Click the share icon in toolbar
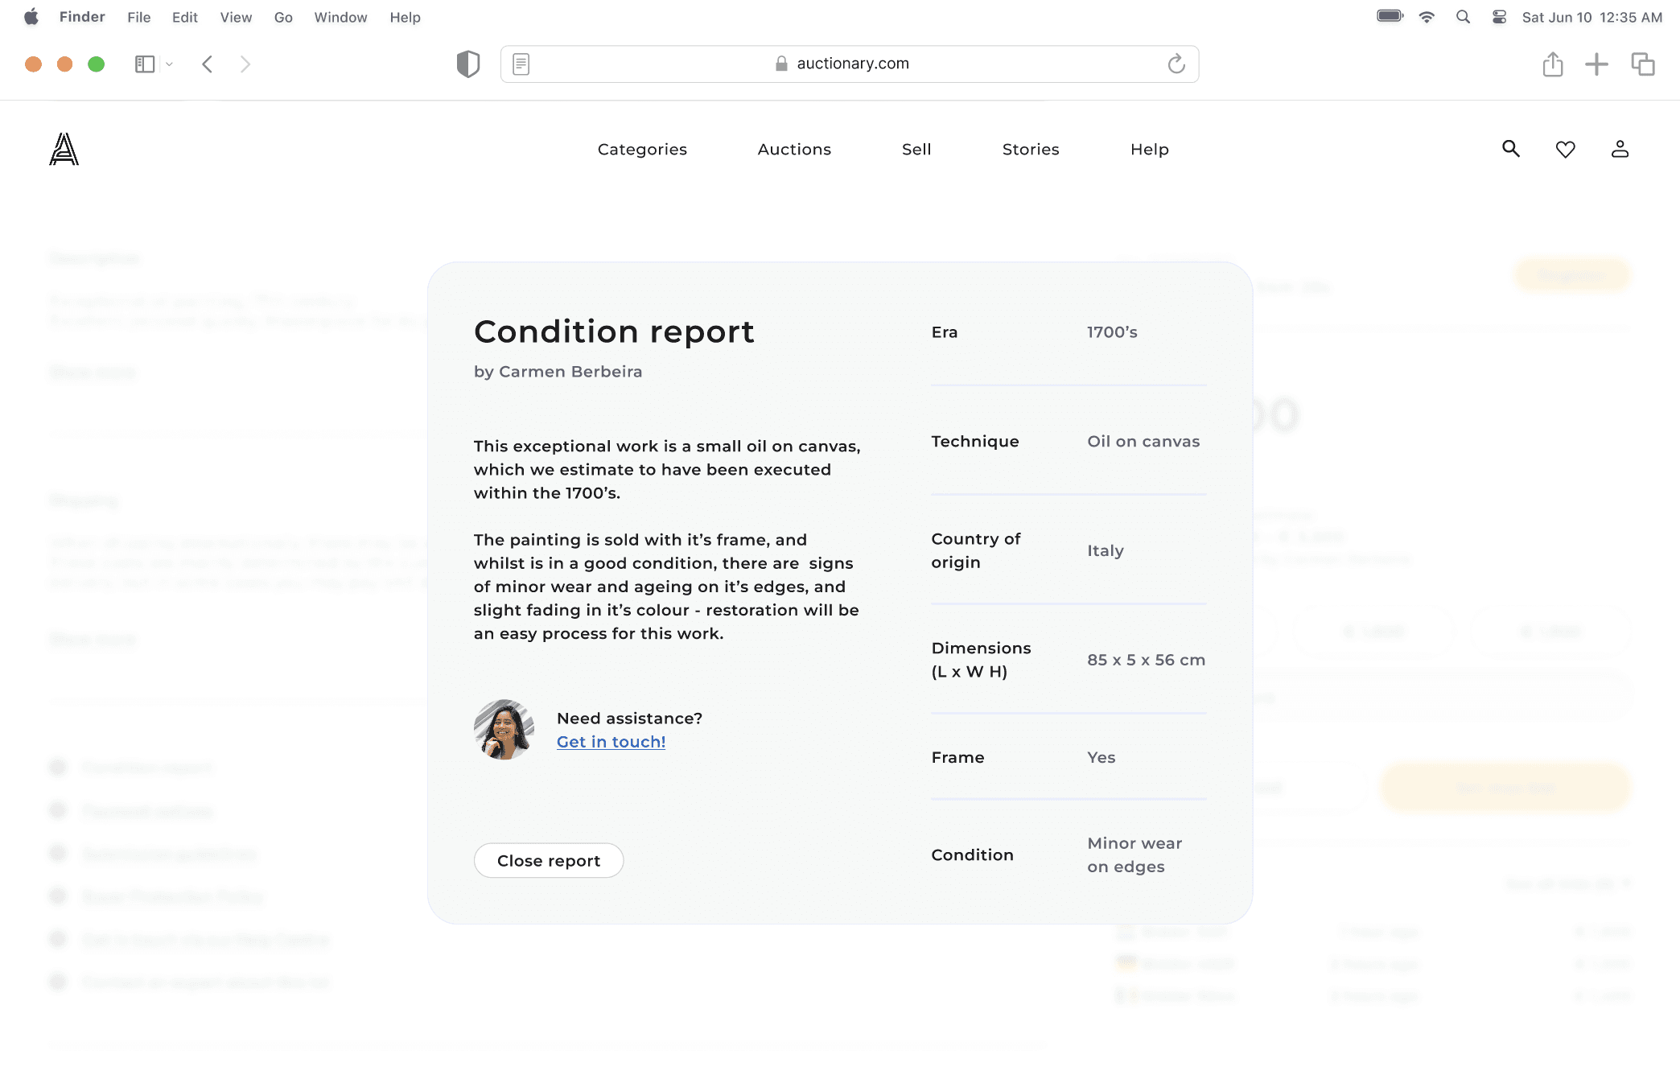 click(x=1553, y=64)
